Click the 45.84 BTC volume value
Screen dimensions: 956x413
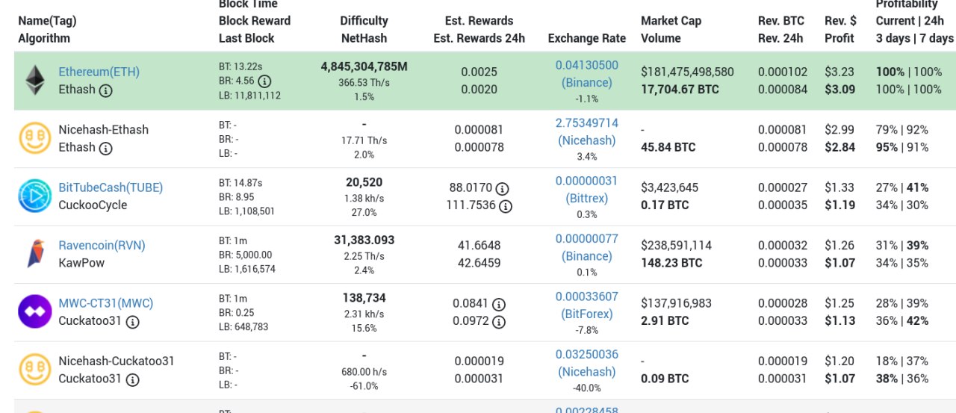click(x=668, y=147)
